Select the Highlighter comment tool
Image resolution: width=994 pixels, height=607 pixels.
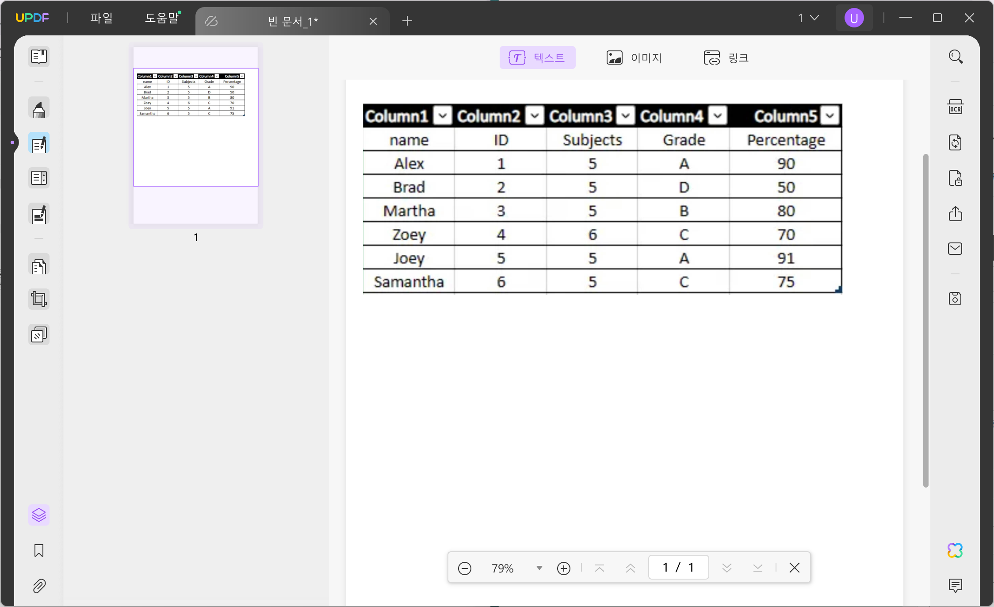pos(39,108)
